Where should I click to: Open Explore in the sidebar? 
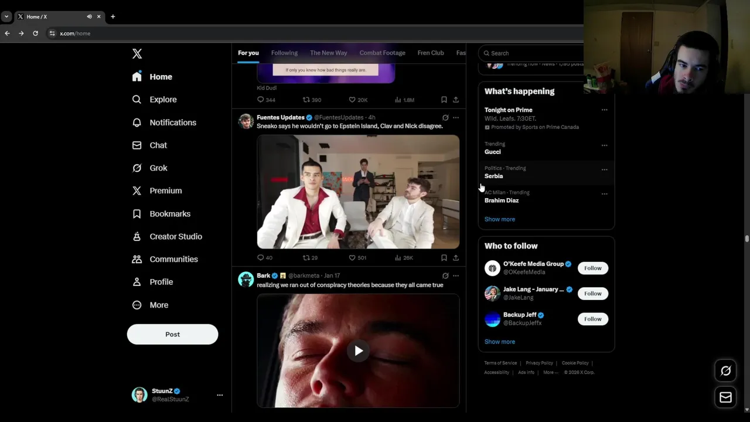(155, 100)
